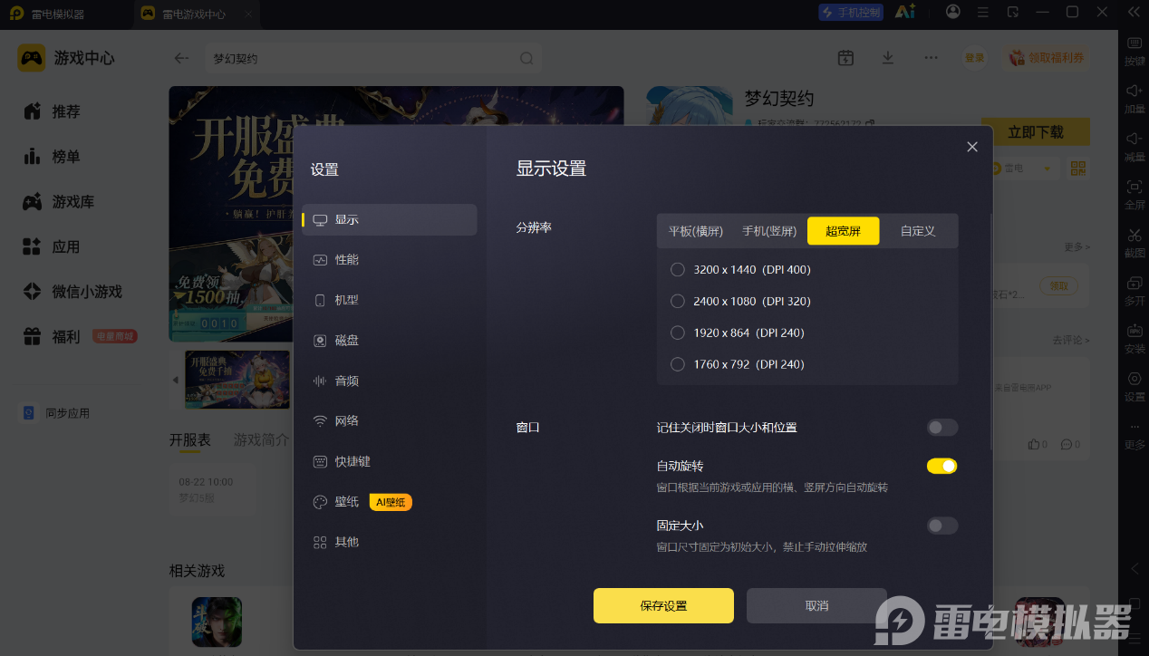This screenshot has height=656, width=1149.
Task: Open the three-dot more options
Action: (931, 58)
